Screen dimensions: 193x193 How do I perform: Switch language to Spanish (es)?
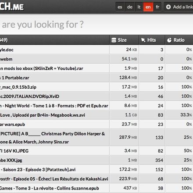pyautogui.click(x=120, y=7)
